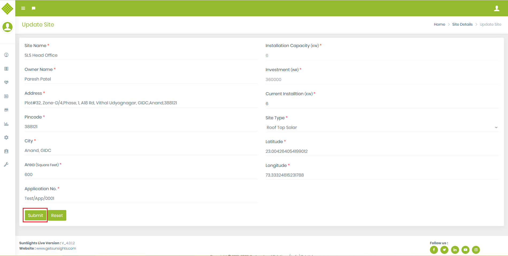Open the Dashboard gauge icon in sidebar
The image size is (508, 256).
(x=6, y=55)
